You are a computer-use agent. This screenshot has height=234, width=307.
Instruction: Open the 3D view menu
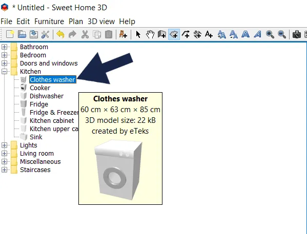coord(101,22)
